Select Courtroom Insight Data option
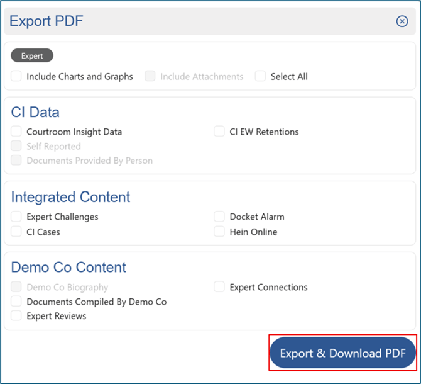421x384 pixels. tap(16, 132)
